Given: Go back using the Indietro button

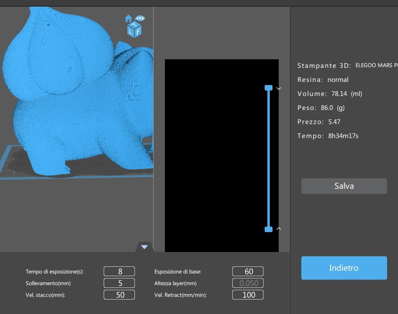Looking at the screenshot, I should 344,268.
